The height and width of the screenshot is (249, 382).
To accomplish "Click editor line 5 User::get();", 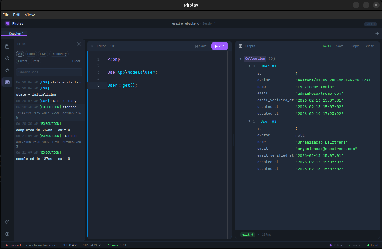I will point(122,85).
